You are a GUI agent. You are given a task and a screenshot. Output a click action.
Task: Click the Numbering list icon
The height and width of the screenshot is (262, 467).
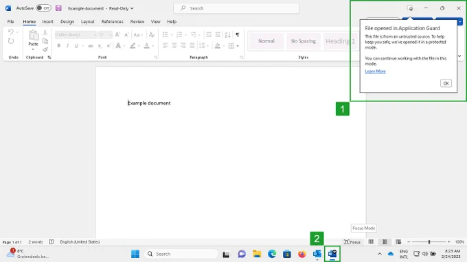179,35
